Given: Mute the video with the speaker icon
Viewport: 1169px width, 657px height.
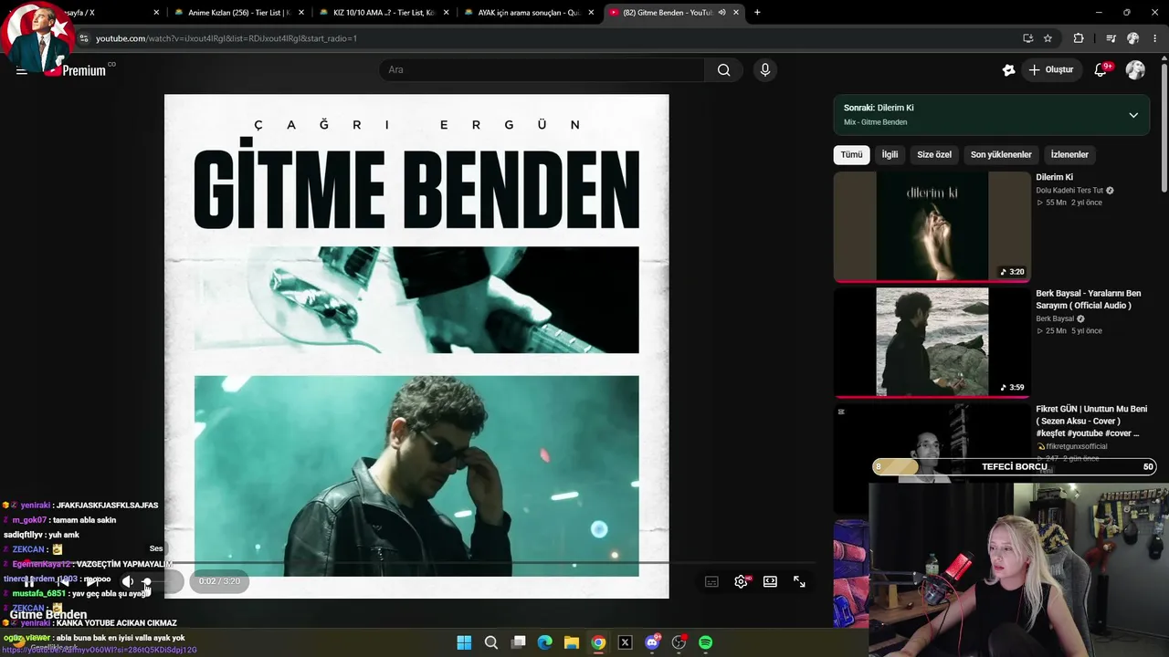Looking at the screenshot, I should (128, 581).
